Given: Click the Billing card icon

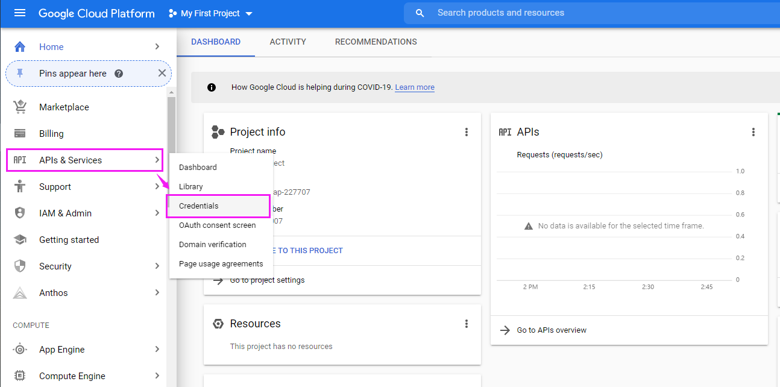Looking at the screenshot, I should pos(20,134).
